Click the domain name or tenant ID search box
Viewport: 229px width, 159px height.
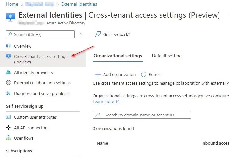pyautogui.click(x=142, y=115)
